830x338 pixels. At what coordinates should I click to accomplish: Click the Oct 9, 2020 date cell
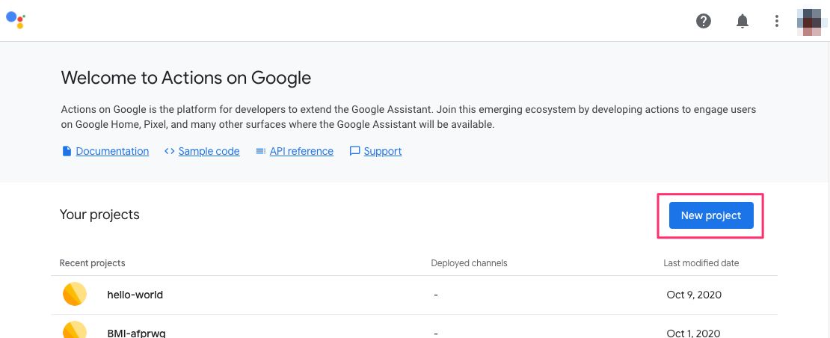click(694, 295)
